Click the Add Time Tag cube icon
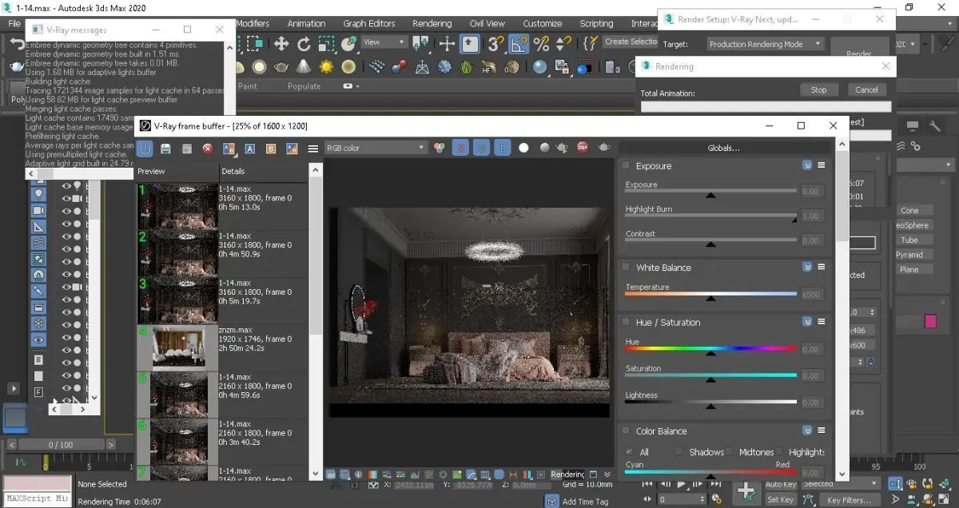The image size is (959, 508). (552, 501)
